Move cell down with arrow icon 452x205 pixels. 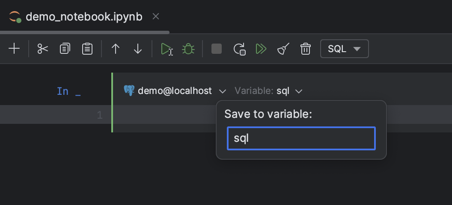pos(138,49)
